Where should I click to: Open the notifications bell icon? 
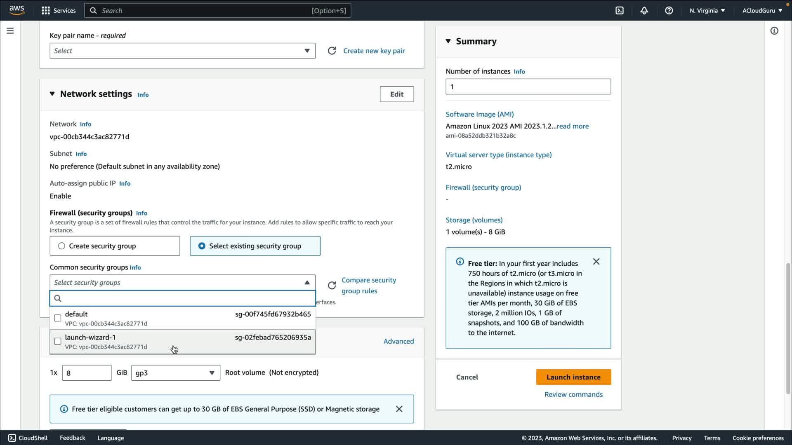[x=644, y=11]
